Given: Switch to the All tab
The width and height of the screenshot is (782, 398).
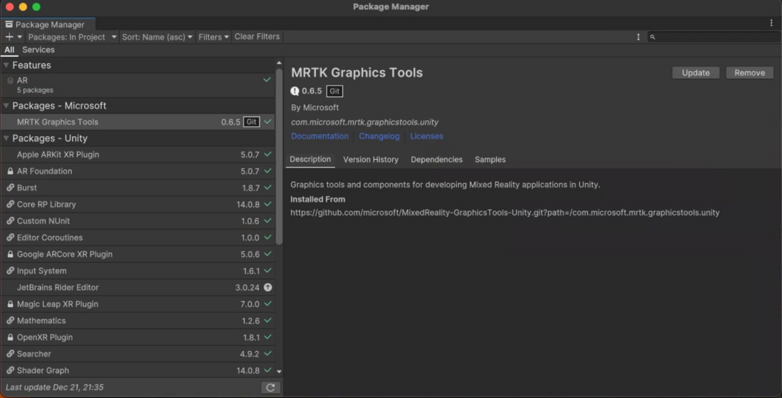Looking at the screenshot, I should pyautogui.click(x=9, y=50).
